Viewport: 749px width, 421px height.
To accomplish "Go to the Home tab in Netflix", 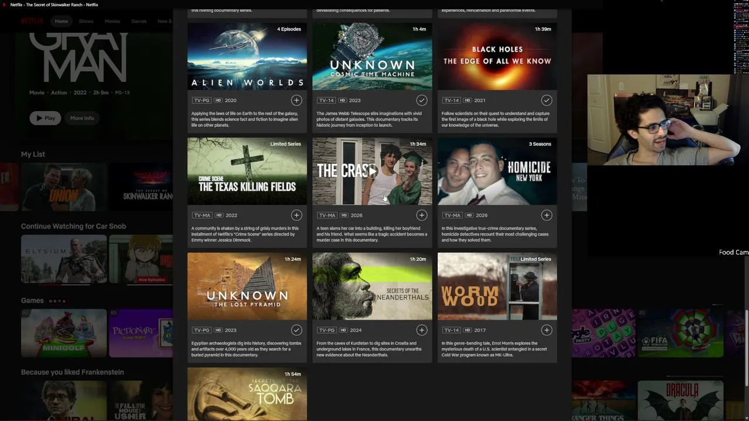I will point(61,21).
